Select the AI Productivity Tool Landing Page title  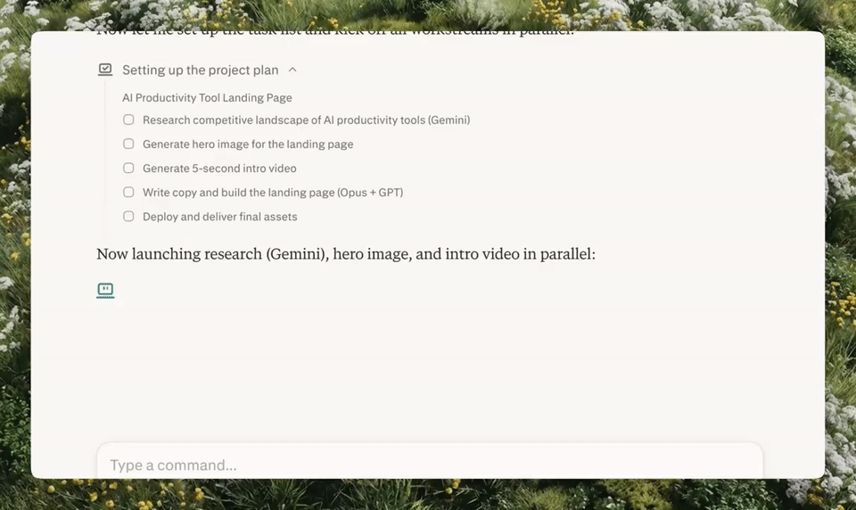coord(207,98)
